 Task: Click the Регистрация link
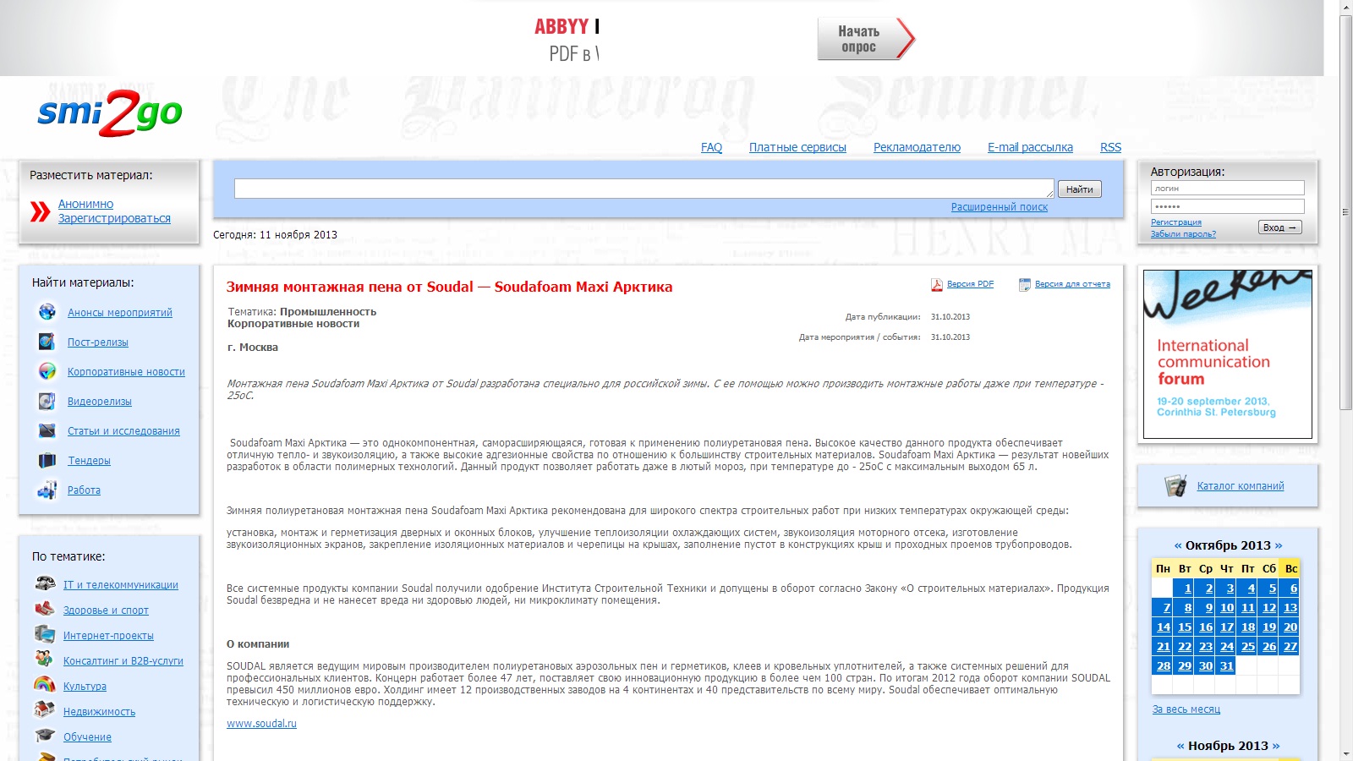[1175, 222]
